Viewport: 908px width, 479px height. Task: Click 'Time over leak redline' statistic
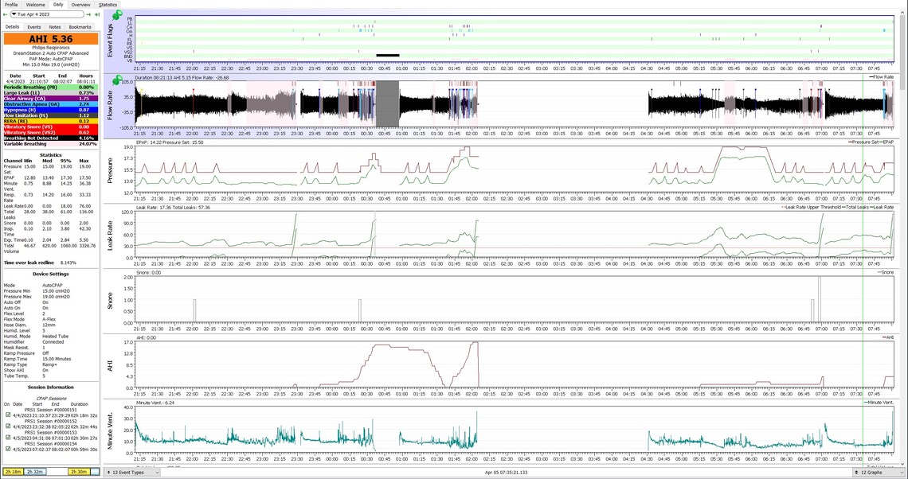(x=40, y=263)
